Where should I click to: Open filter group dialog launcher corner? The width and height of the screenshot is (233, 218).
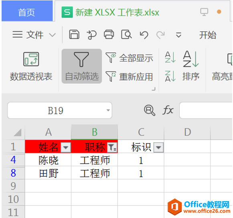pos(154,89)
